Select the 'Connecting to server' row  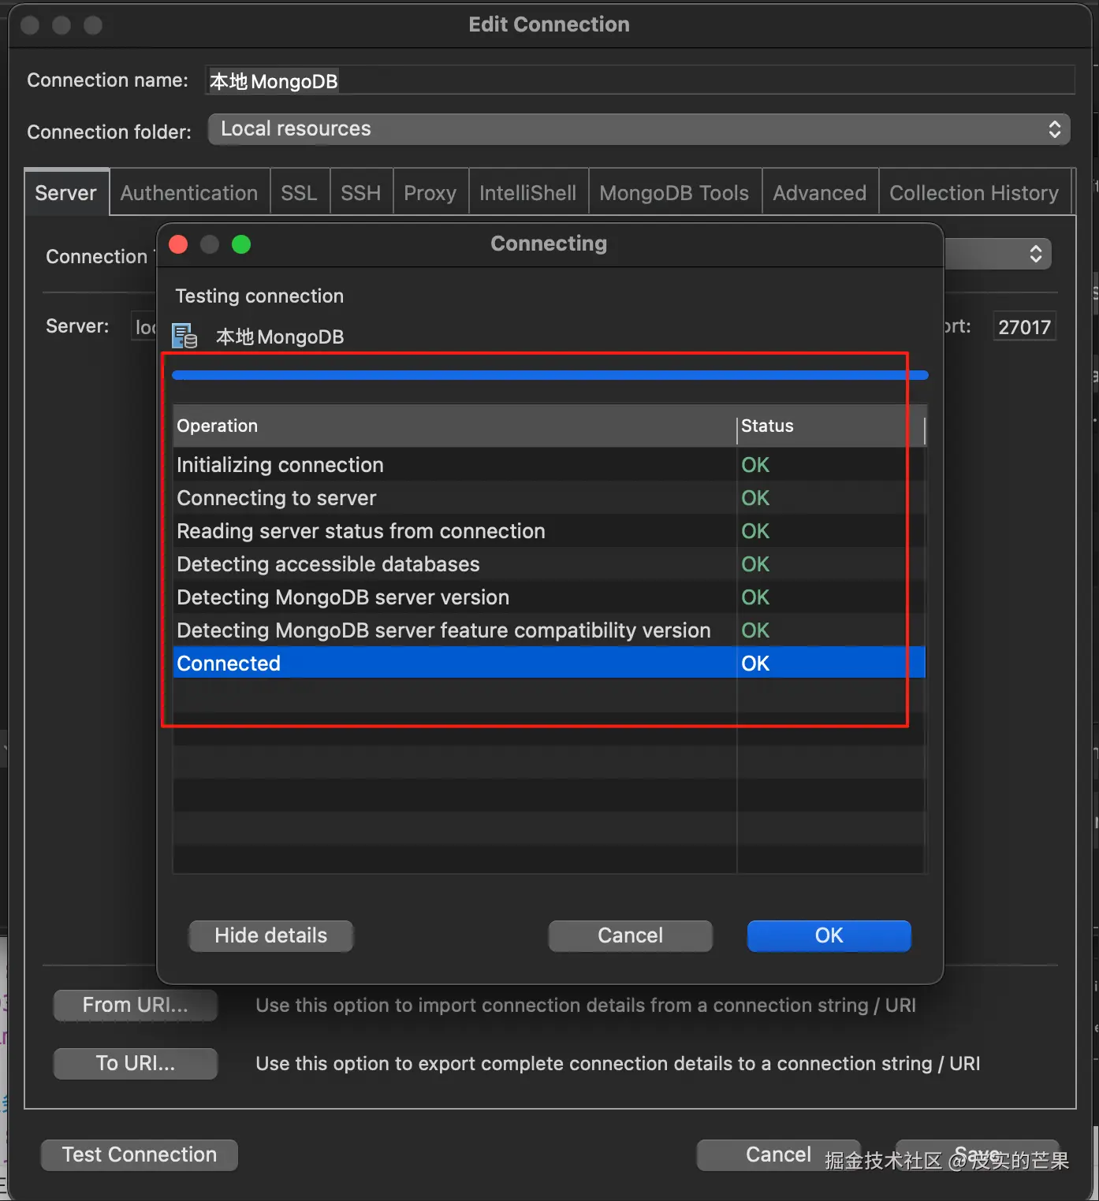[549, 498]
